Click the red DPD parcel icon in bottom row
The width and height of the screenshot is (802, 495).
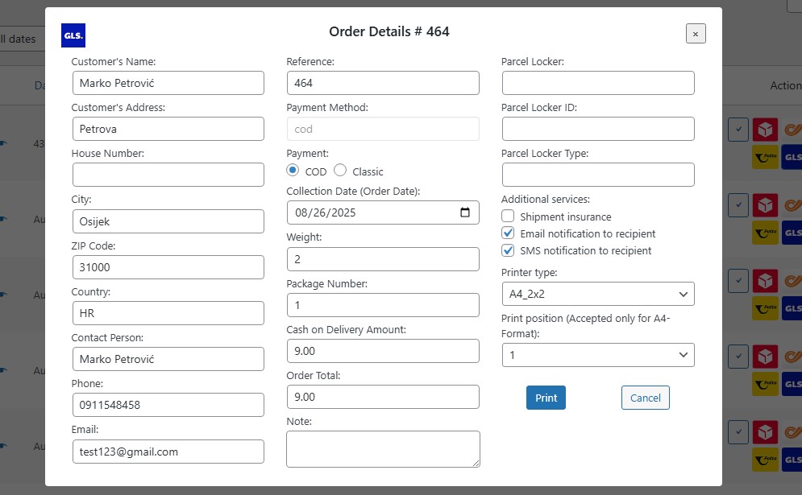[765, 431]
